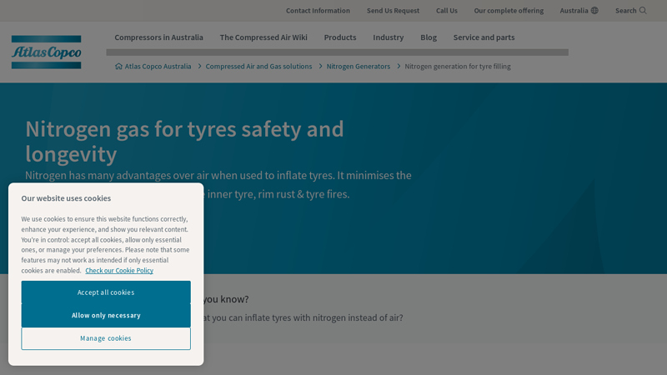Screen dimensions: 667x375
Task: Click the 'Nitrogen gas for tyres safety' headline
Action: pyautogui.click(x=184, y=141)
